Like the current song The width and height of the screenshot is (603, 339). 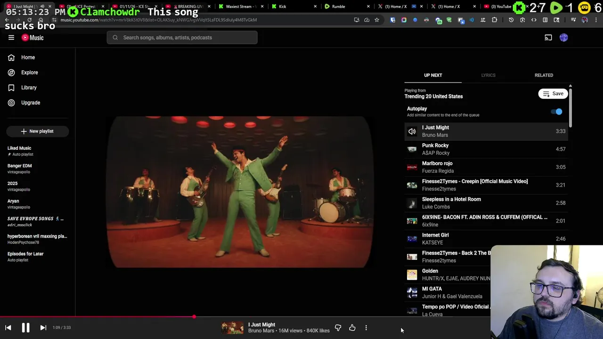click(352, 328)
